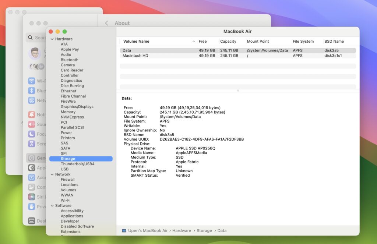Select Ethernet under Hardware

(68, 91)
